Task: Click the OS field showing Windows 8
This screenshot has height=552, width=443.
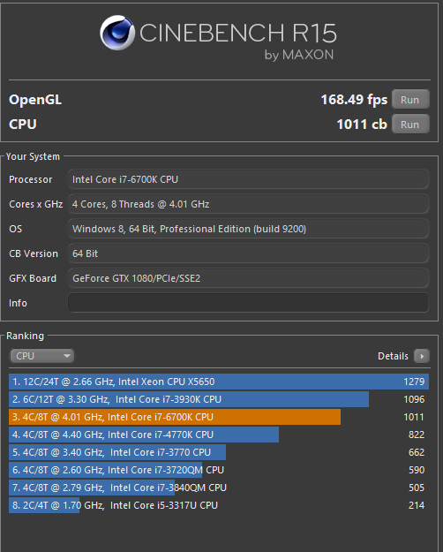Action: click(x=248, y=229)
